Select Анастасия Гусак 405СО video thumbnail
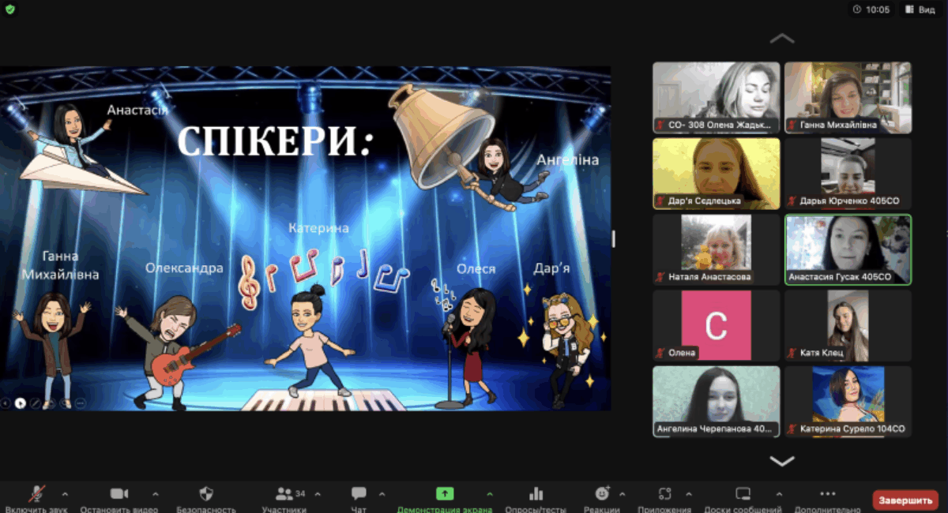 point(848,249)
